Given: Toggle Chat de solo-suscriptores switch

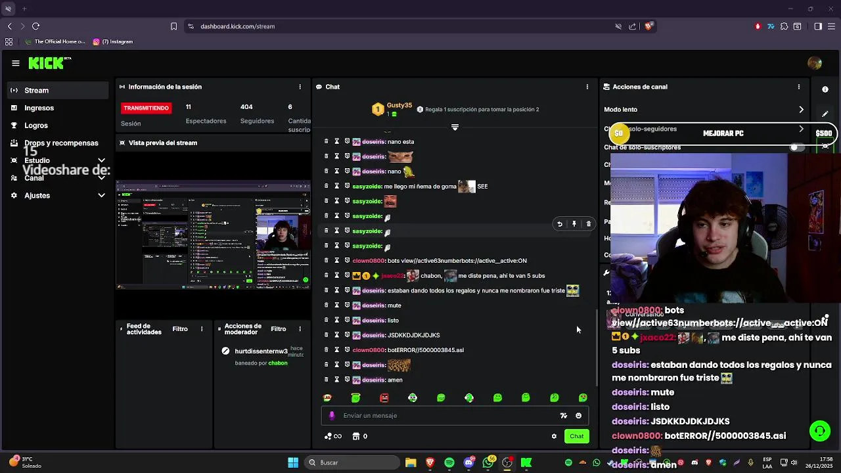Looking at the screenshot, I should click(797, 147).
